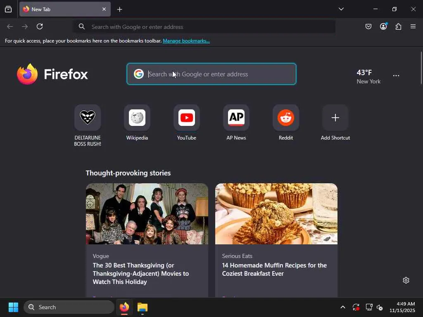Image resolution: width=423 pixels, height=317 pixels.
Task: Open 14 Homemade Muffin Recipes headline
Action: click(274, 269)
